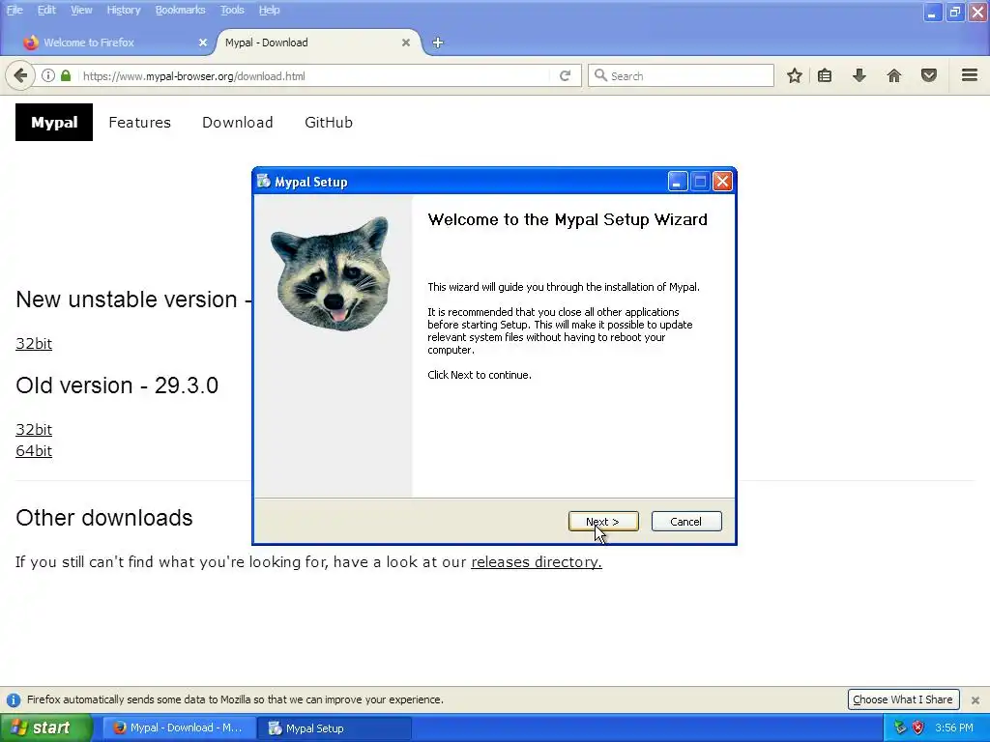
Task: Open the hamburger menu icon
Action: (x=970, y=75)
